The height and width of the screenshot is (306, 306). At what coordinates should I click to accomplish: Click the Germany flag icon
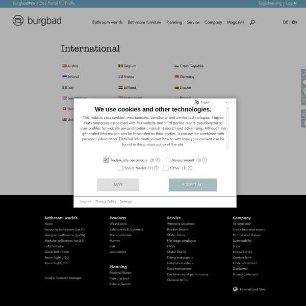pyautogui.click(x=176, y=76)
